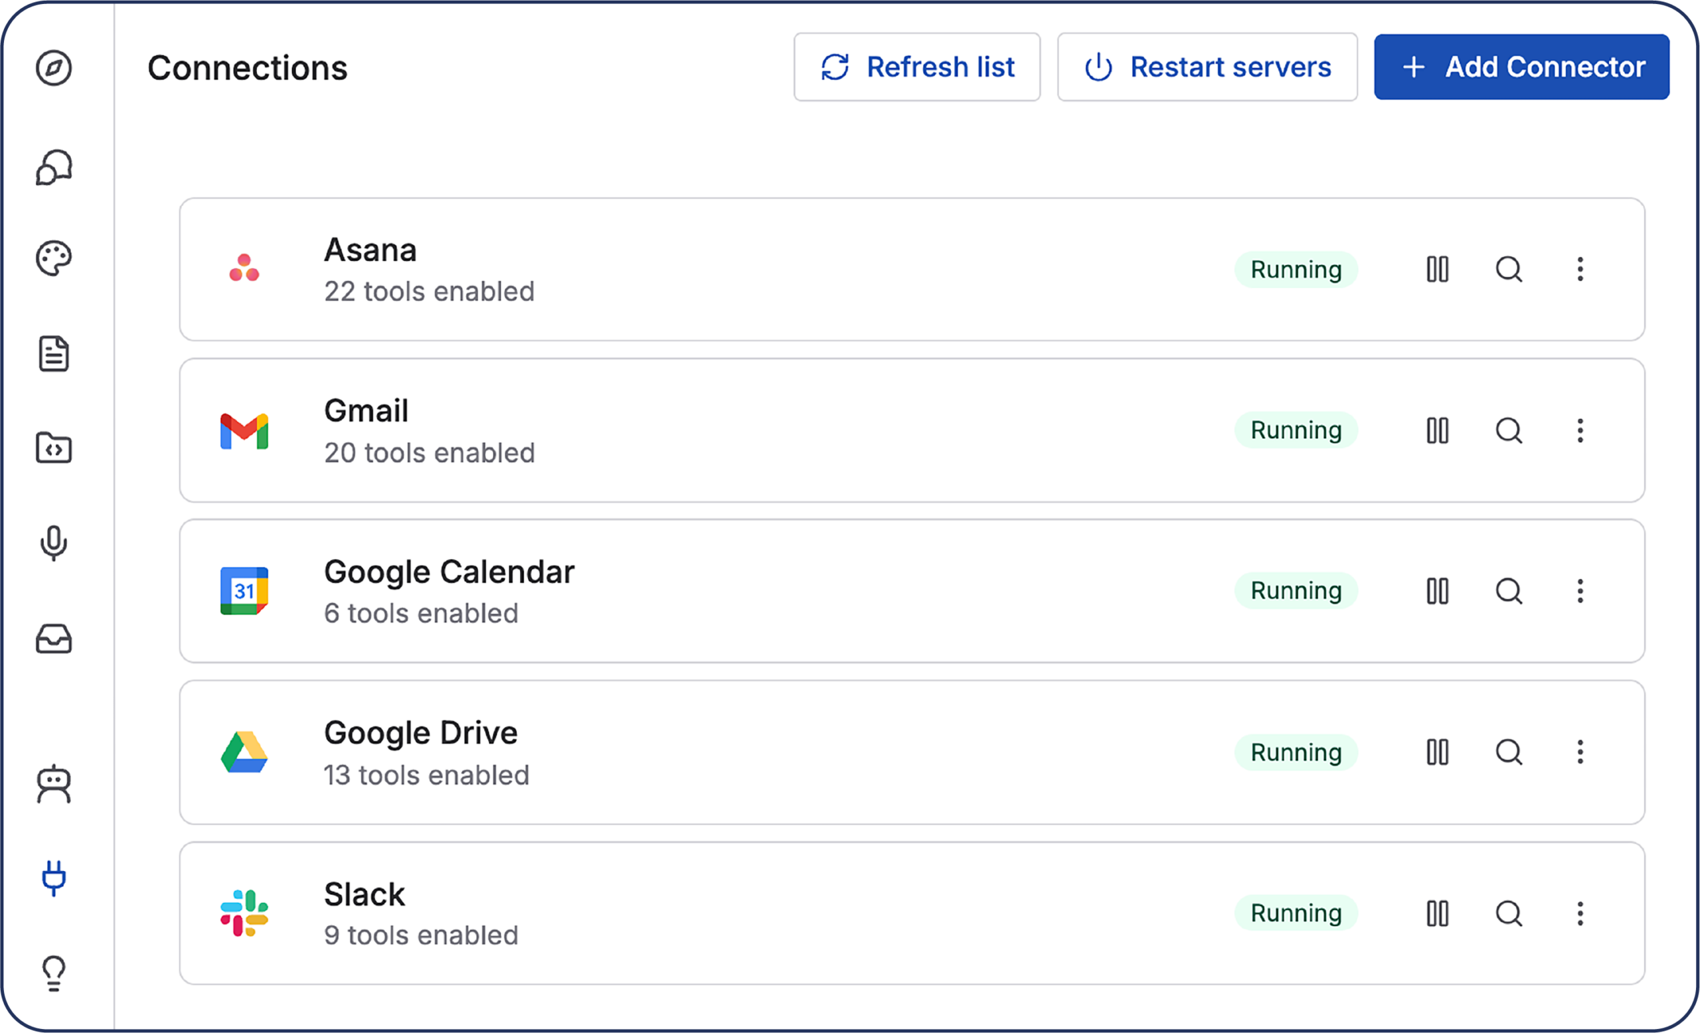Image resolution: width=1700 pixels, height=1033 pixels.
Task: Pause the Slack connector
Action: [x=1437, y=913]
